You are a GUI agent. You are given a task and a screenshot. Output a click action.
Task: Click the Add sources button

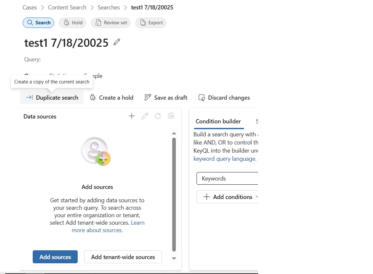click(x=55, y=257)
